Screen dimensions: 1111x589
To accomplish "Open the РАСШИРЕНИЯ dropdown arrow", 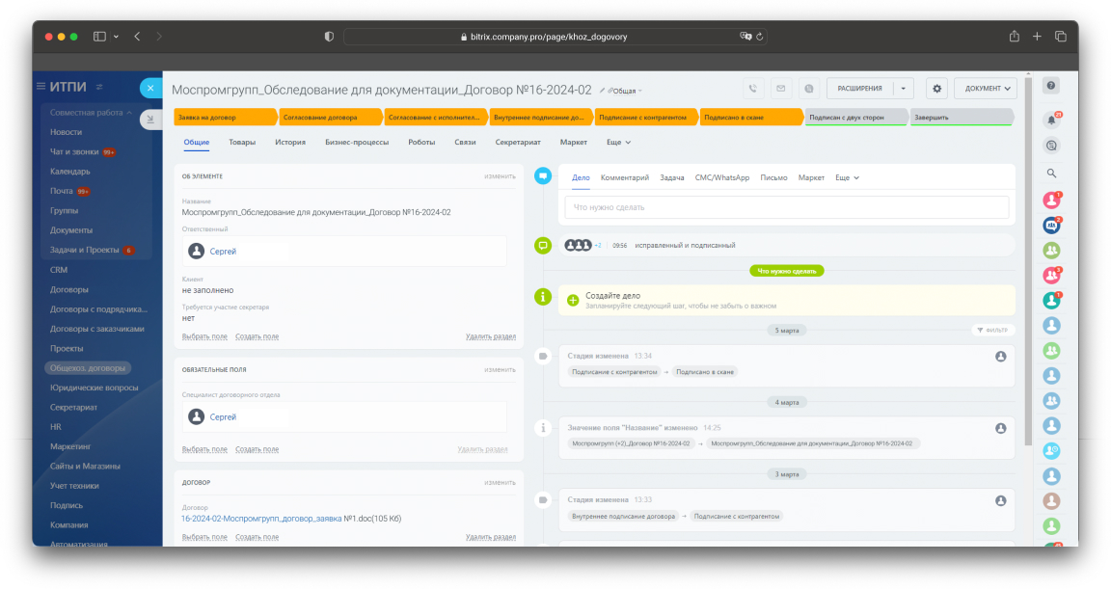I will pos(904,89).
